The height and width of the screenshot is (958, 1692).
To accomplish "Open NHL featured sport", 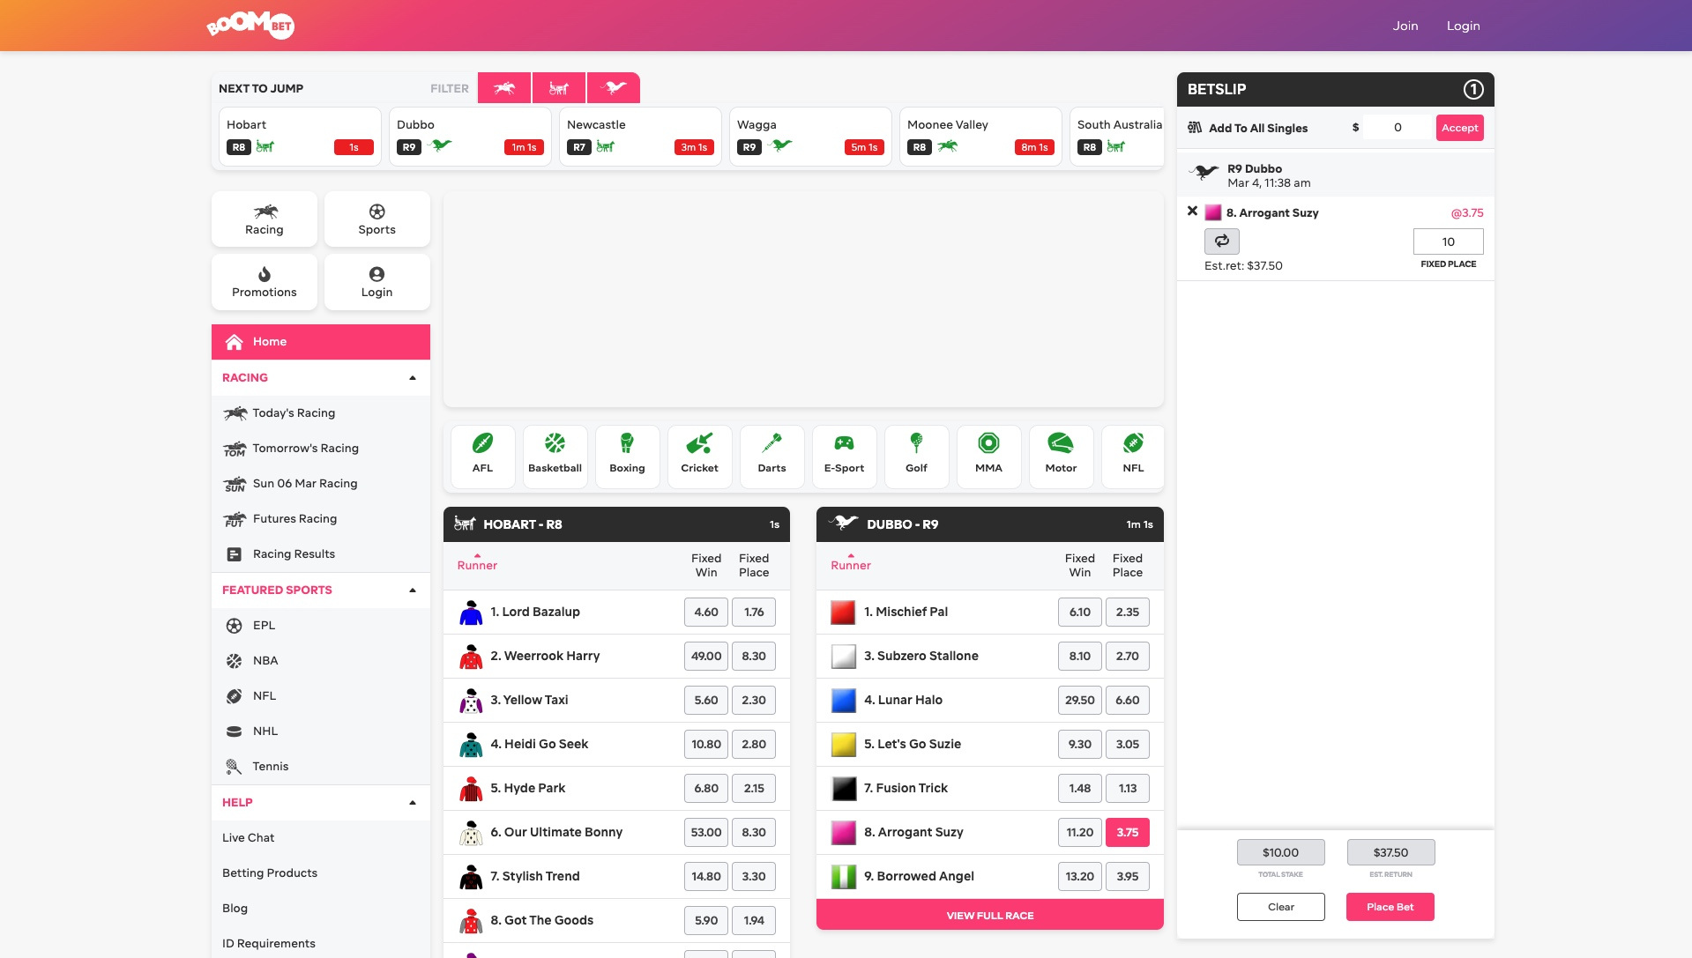I will coord(321,731).
